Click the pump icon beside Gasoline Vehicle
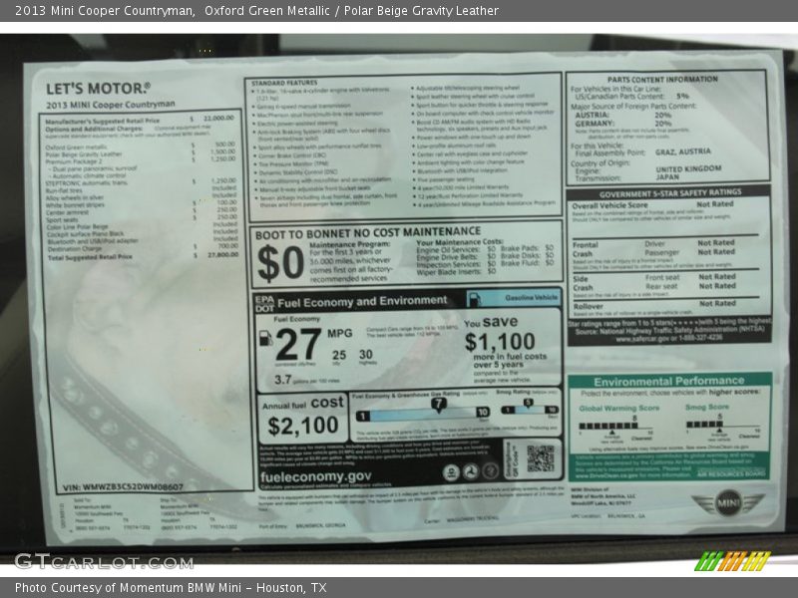The image size is (798, 598). point(474,299)
